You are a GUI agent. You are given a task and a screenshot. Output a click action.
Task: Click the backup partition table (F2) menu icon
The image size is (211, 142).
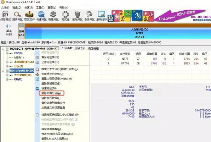point(37,58)
